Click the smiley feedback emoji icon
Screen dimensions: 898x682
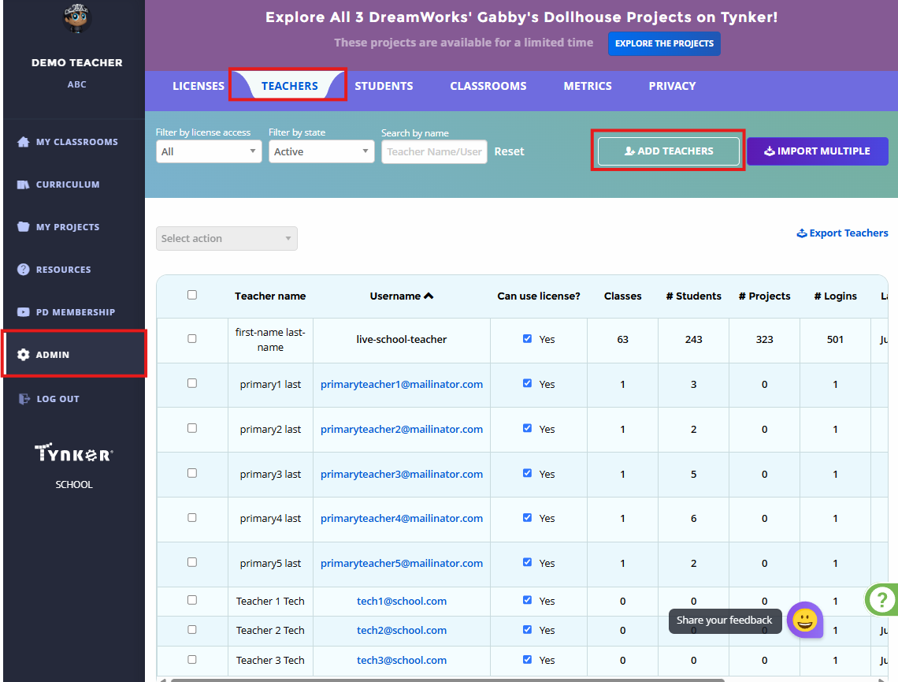[x=804, y=620]
